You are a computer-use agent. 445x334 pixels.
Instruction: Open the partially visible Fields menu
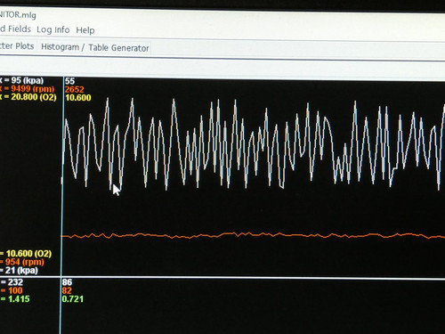(x=15, y=29)
